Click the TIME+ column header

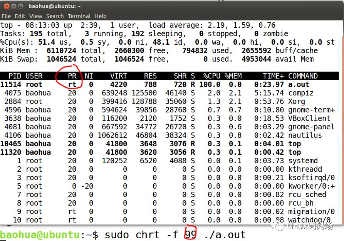tap(274, 76)
